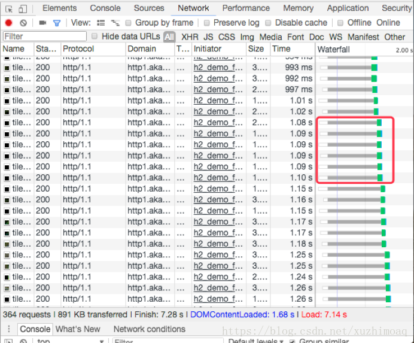Sort by the Status column header
414x343 pixels.
[47, 49]
